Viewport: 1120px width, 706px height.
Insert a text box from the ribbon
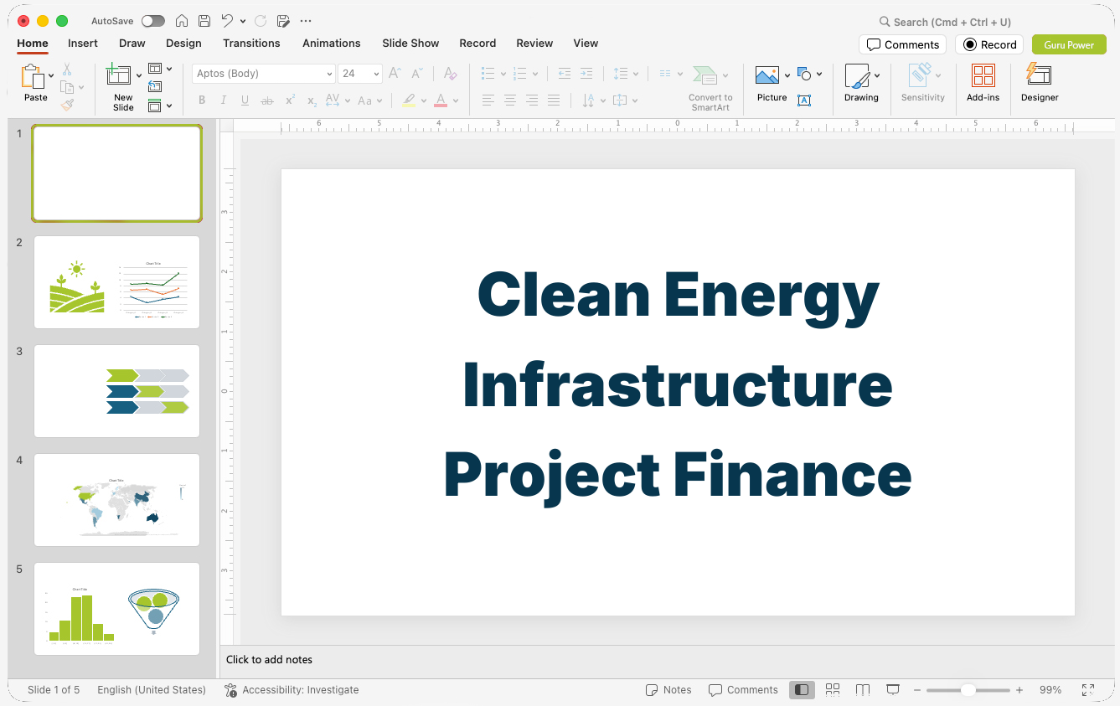click(804, 100)
